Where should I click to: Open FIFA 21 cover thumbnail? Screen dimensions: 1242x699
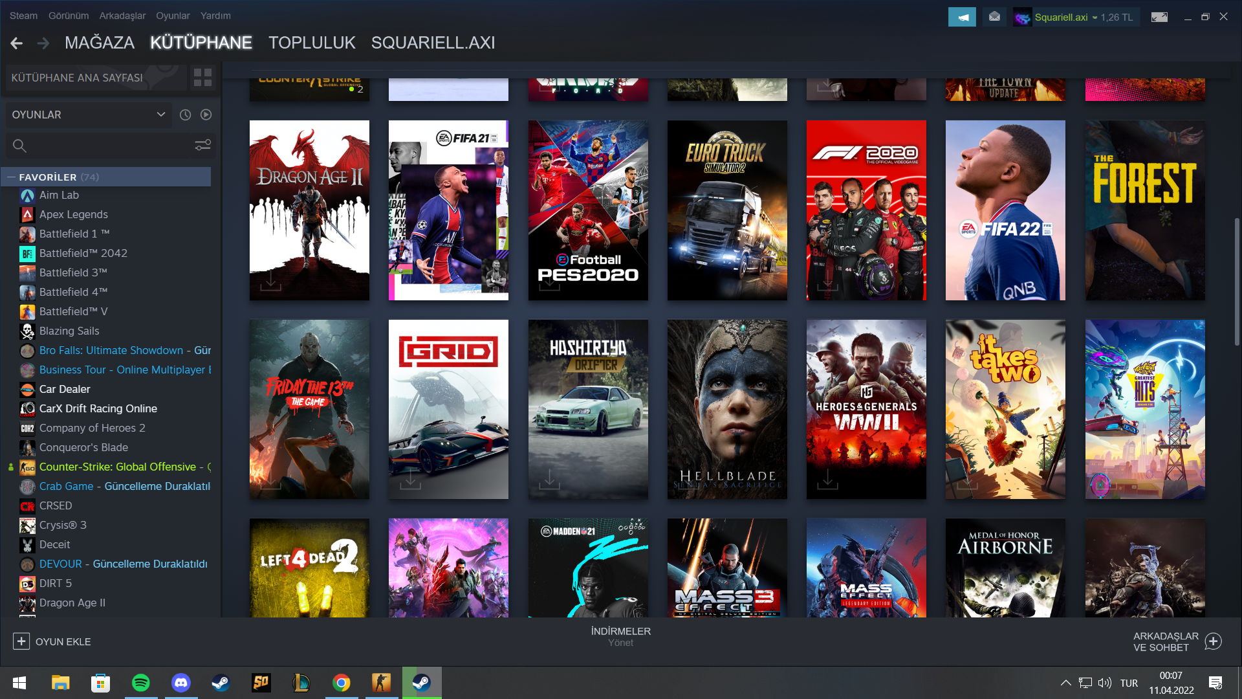click(x=448, y=210)
